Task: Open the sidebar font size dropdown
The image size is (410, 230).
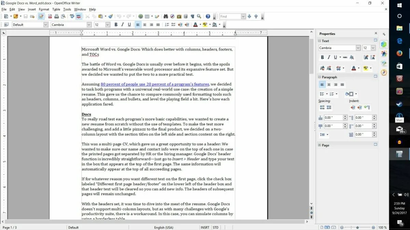Action: click(373, 48)
